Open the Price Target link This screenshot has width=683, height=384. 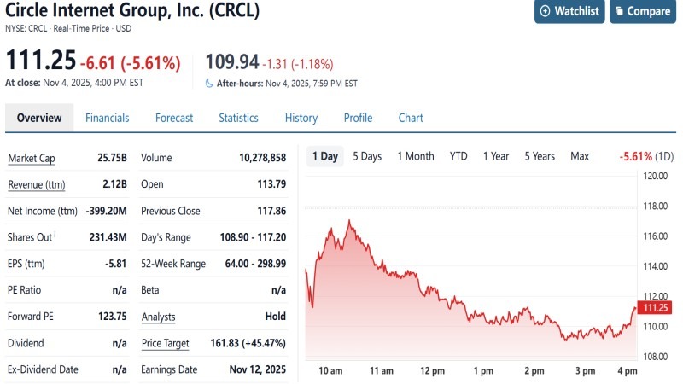166,343
